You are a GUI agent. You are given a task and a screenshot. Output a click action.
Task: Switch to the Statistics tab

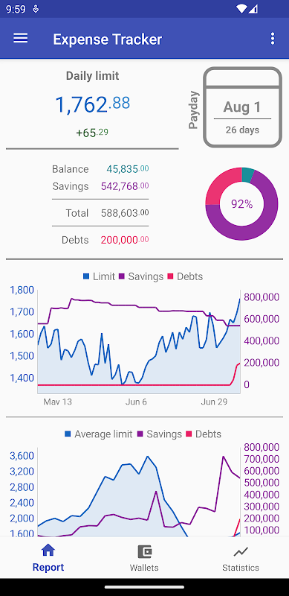coord(241,558)
